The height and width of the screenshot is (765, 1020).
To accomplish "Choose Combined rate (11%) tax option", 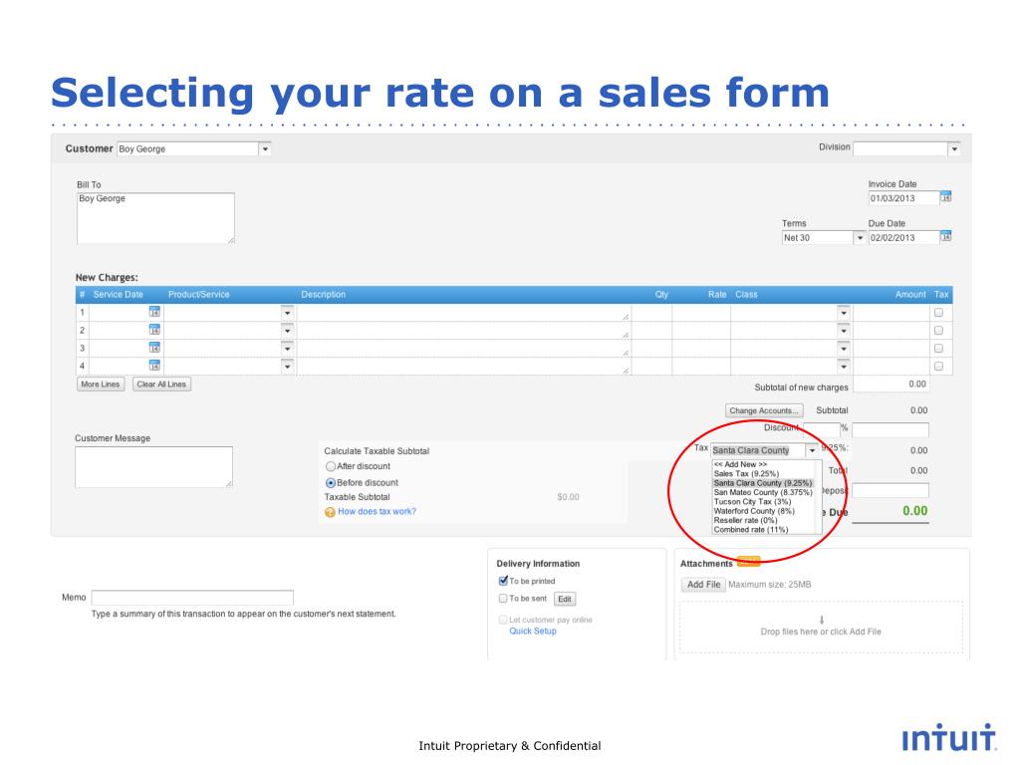I will pyautogui.click(x=751, y=530).
